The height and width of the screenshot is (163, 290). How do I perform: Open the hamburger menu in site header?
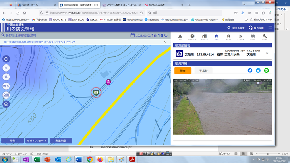(x=270, y=27)
